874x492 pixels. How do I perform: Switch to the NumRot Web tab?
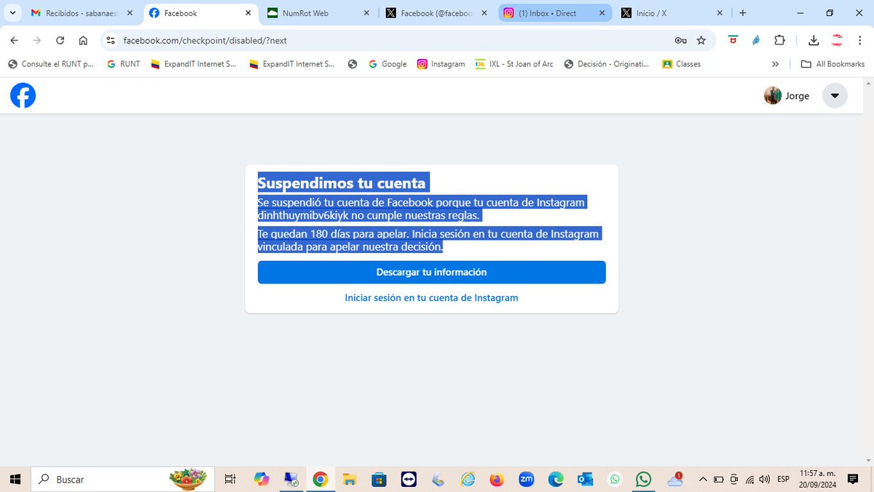click(318, 13)
